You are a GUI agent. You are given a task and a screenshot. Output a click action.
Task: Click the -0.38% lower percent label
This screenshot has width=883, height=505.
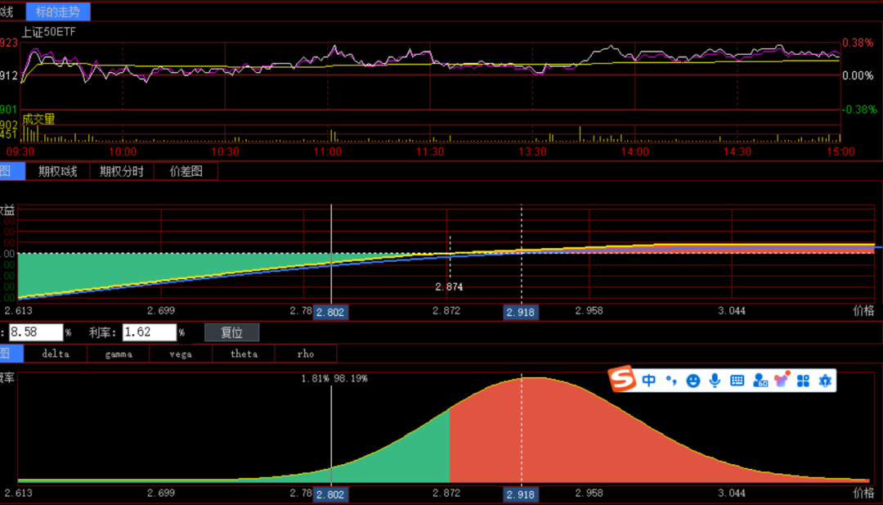tap(859, 110)
